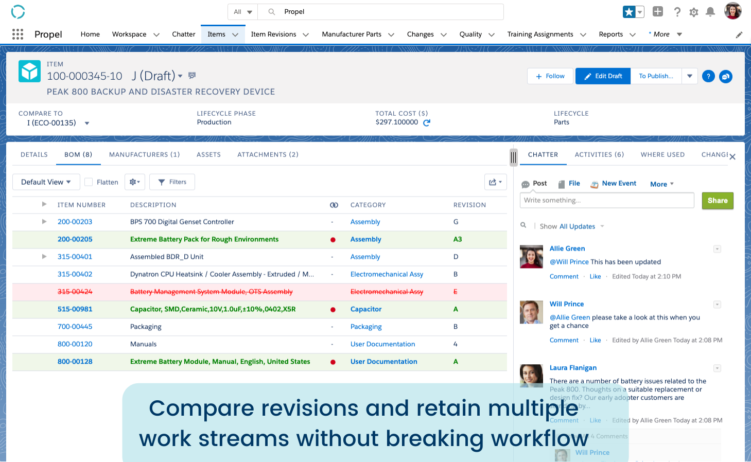The width and height of the screenshot is (751, 462).
Task: Open the App Launcher grid icon
Action: (x=18, y=34)
